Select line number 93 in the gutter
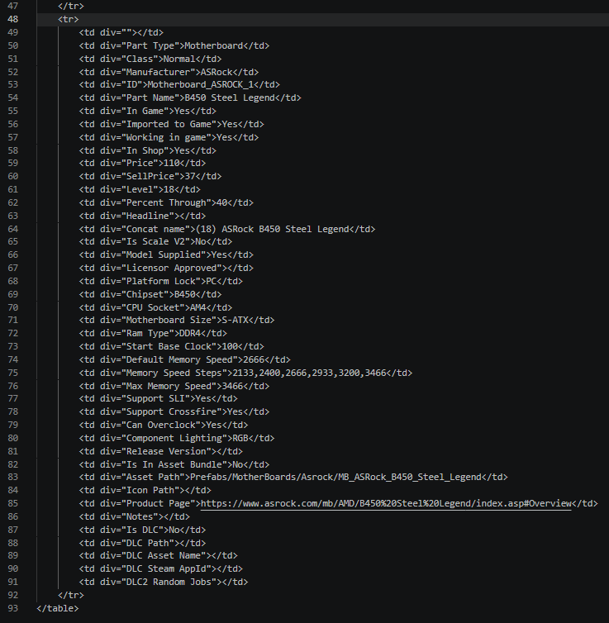This screenshot has height=623, width=609. click(12, 608)
